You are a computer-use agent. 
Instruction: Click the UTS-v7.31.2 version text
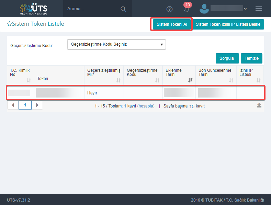(19, 200)
